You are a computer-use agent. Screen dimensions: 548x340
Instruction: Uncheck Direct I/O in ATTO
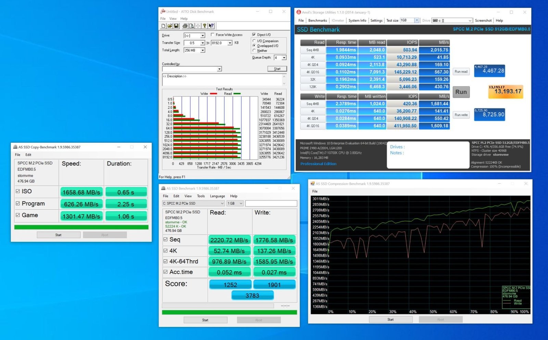254,35
